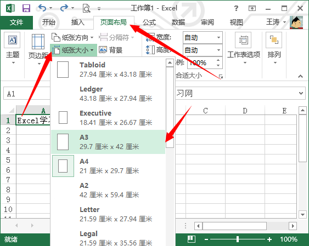
Task: Save the workbook with the floppy disk icon
Action: [26, 8]
